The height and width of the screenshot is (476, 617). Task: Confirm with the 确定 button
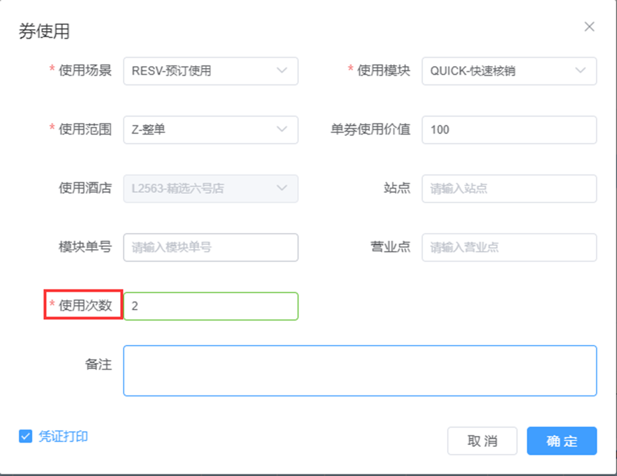click(x=561, y=441)
